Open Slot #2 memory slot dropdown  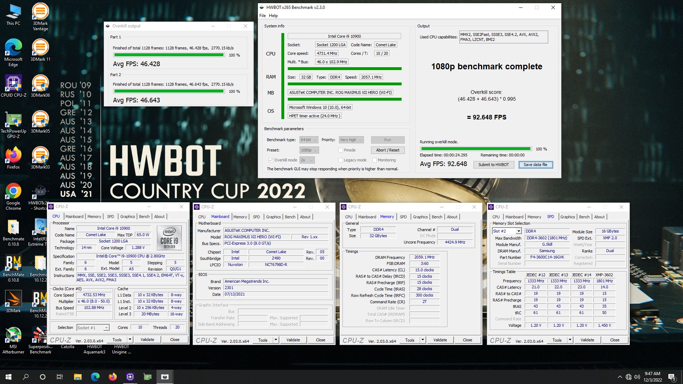[507, 231]
